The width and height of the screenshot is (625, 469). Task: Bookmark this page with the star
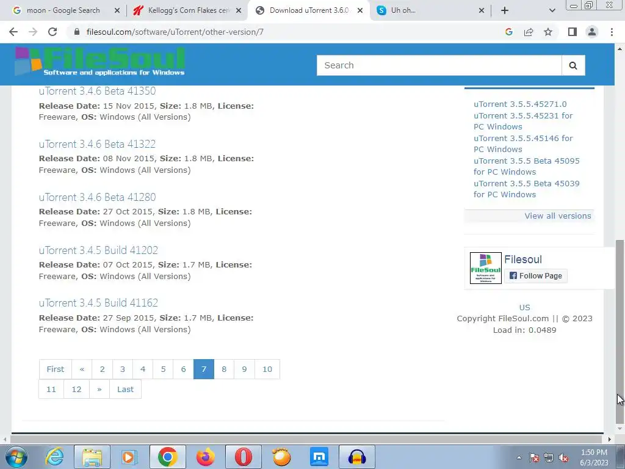coord(548,32)
